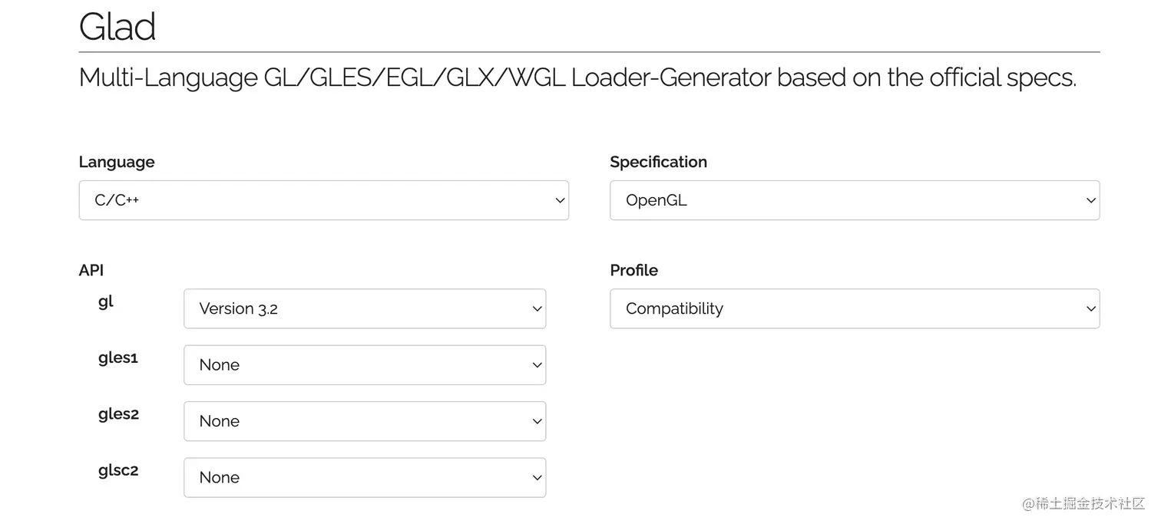The width and height of the screenshot is (1161, 527).
Task: Click the chevron arrow on the gl version dropdown
Action: [x=537, y=308]
